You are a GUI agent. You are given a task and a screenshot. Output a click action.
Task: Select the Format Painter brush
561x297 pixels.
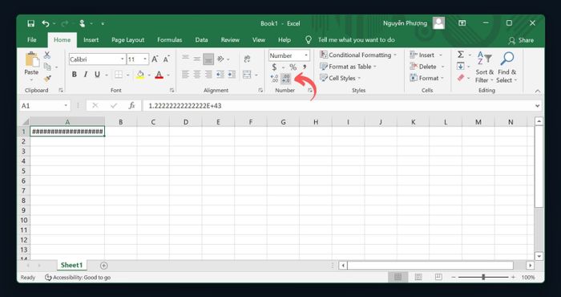click(47, 78)
